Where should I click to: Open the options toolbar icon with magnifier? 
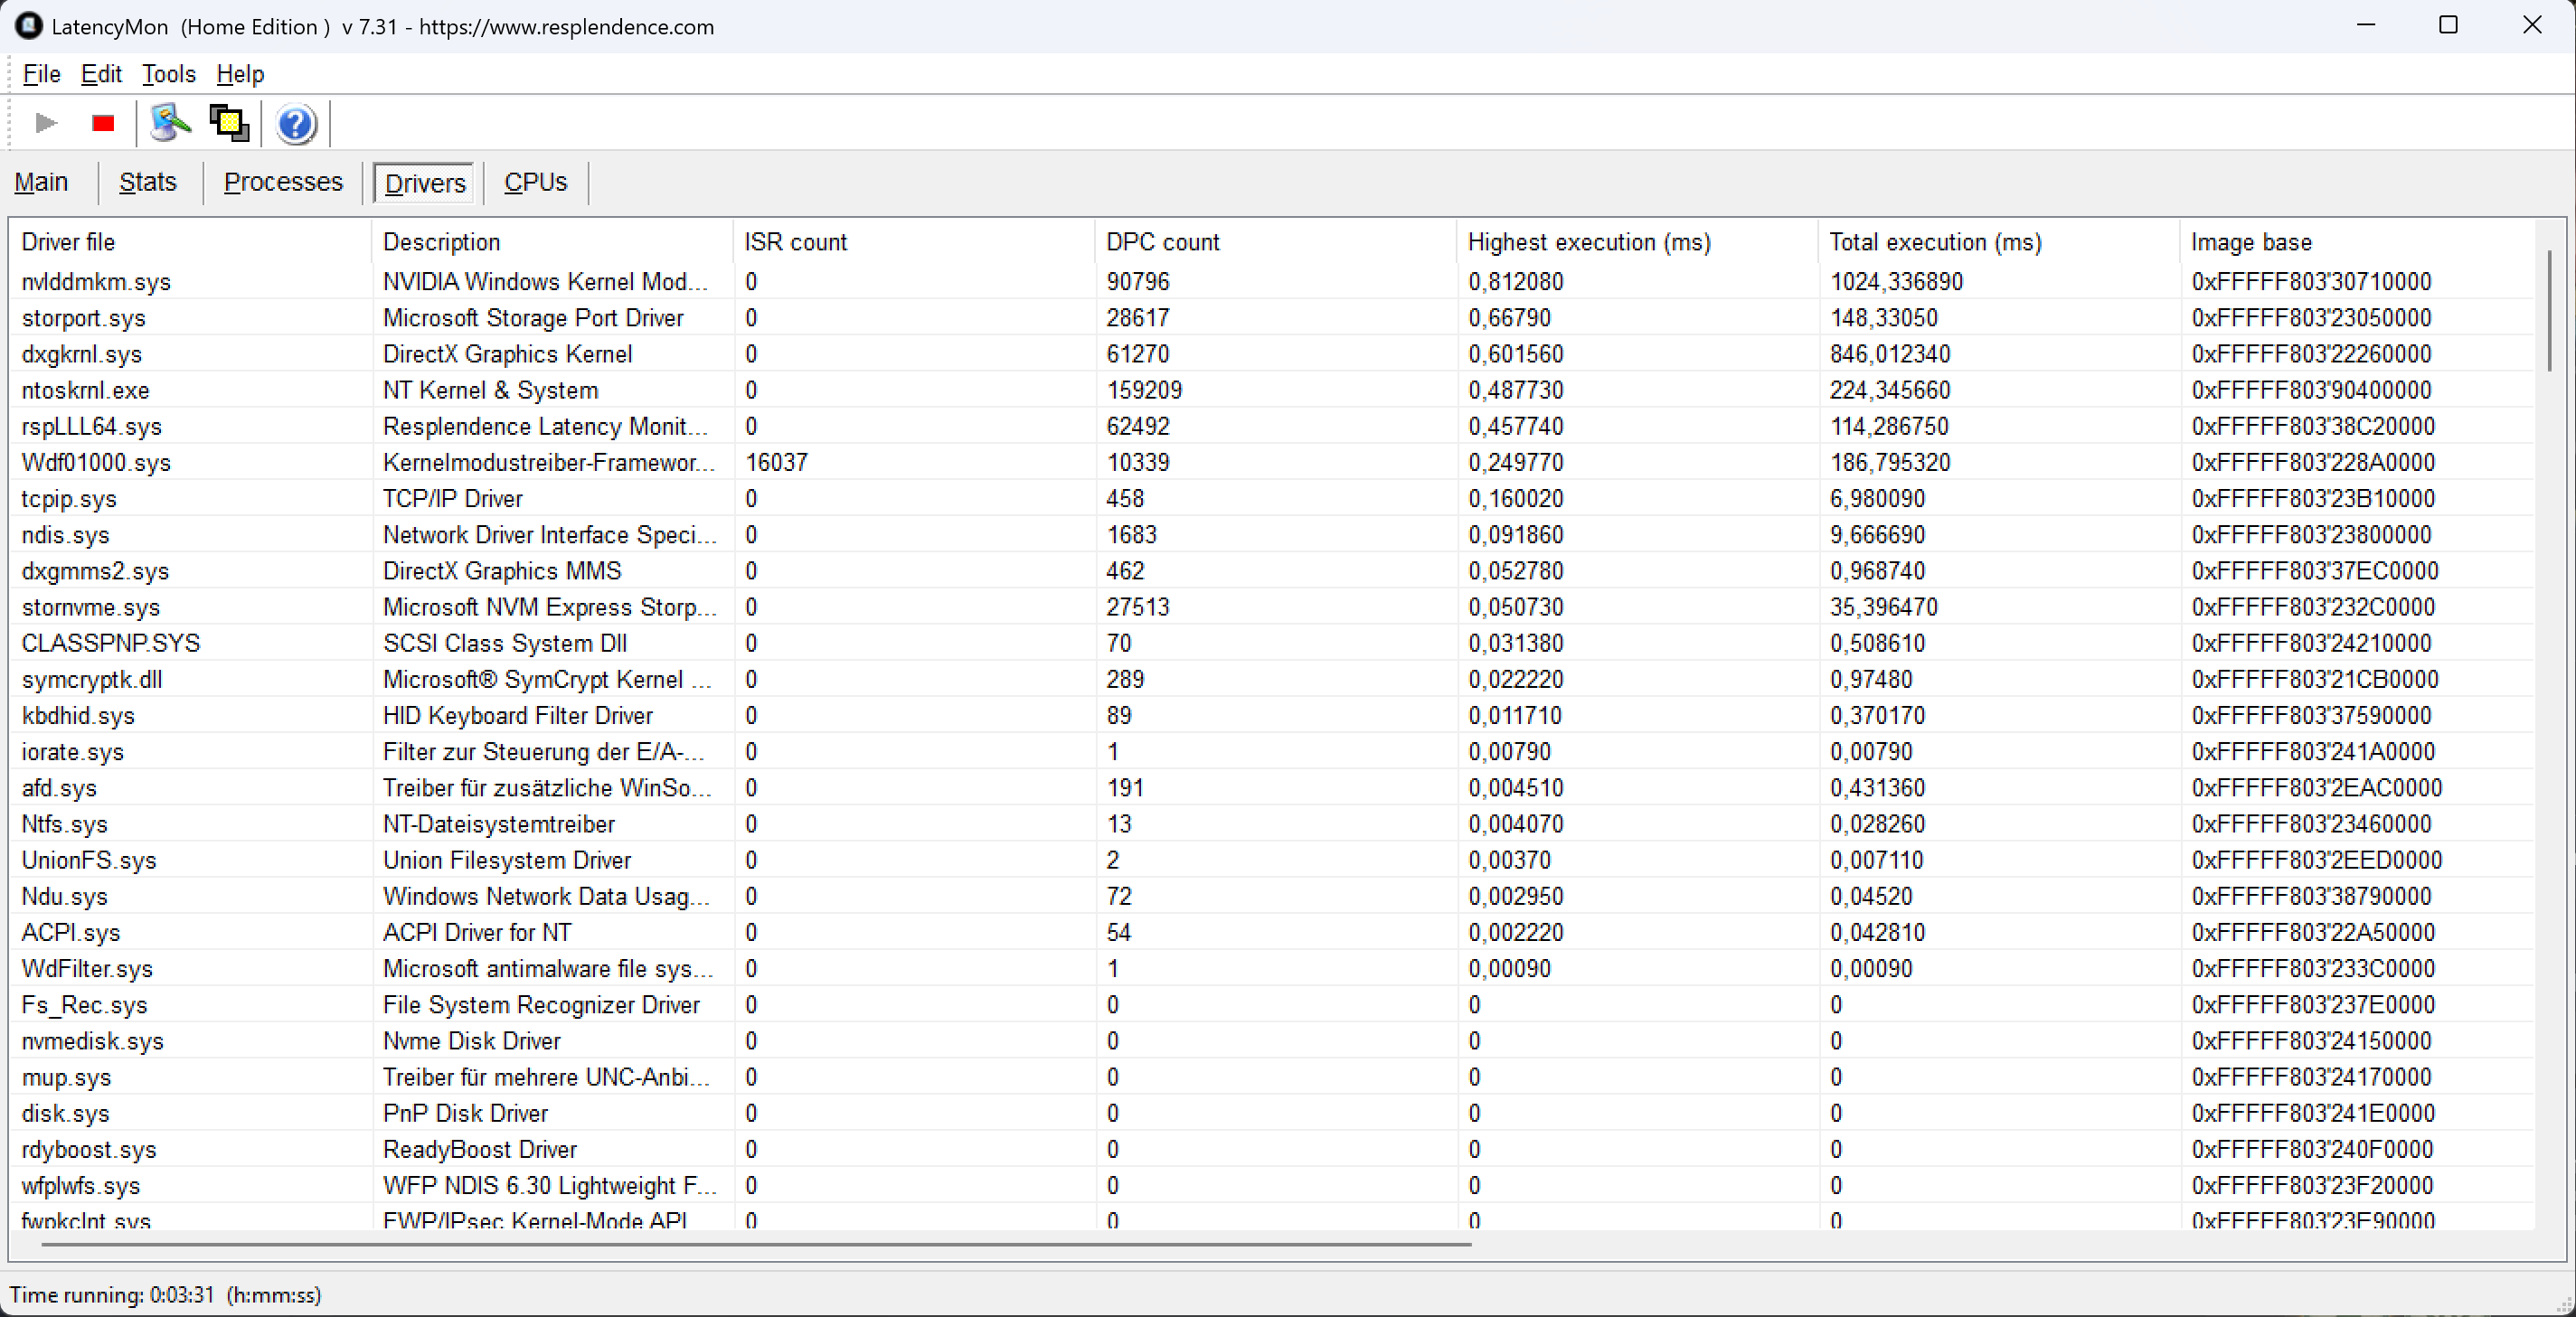170,123
